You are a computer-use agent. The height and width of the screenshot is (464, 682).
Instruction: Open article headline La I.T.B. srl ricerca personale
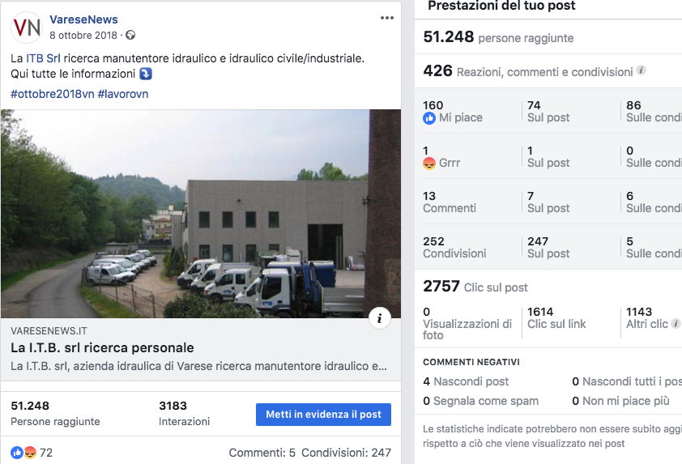point(102,348)
